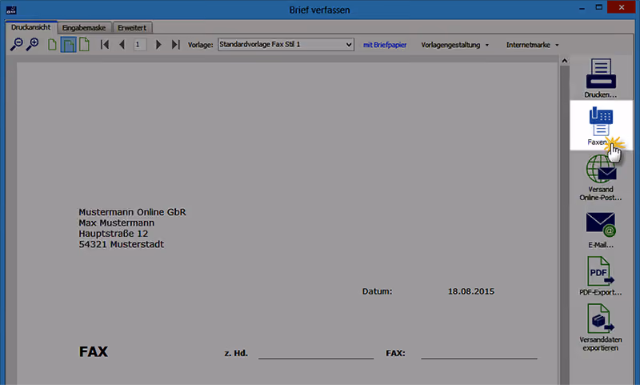640x385 pixels.
Task: Maximize the Brief verfassen window
Action: click(x=598, y=7)
